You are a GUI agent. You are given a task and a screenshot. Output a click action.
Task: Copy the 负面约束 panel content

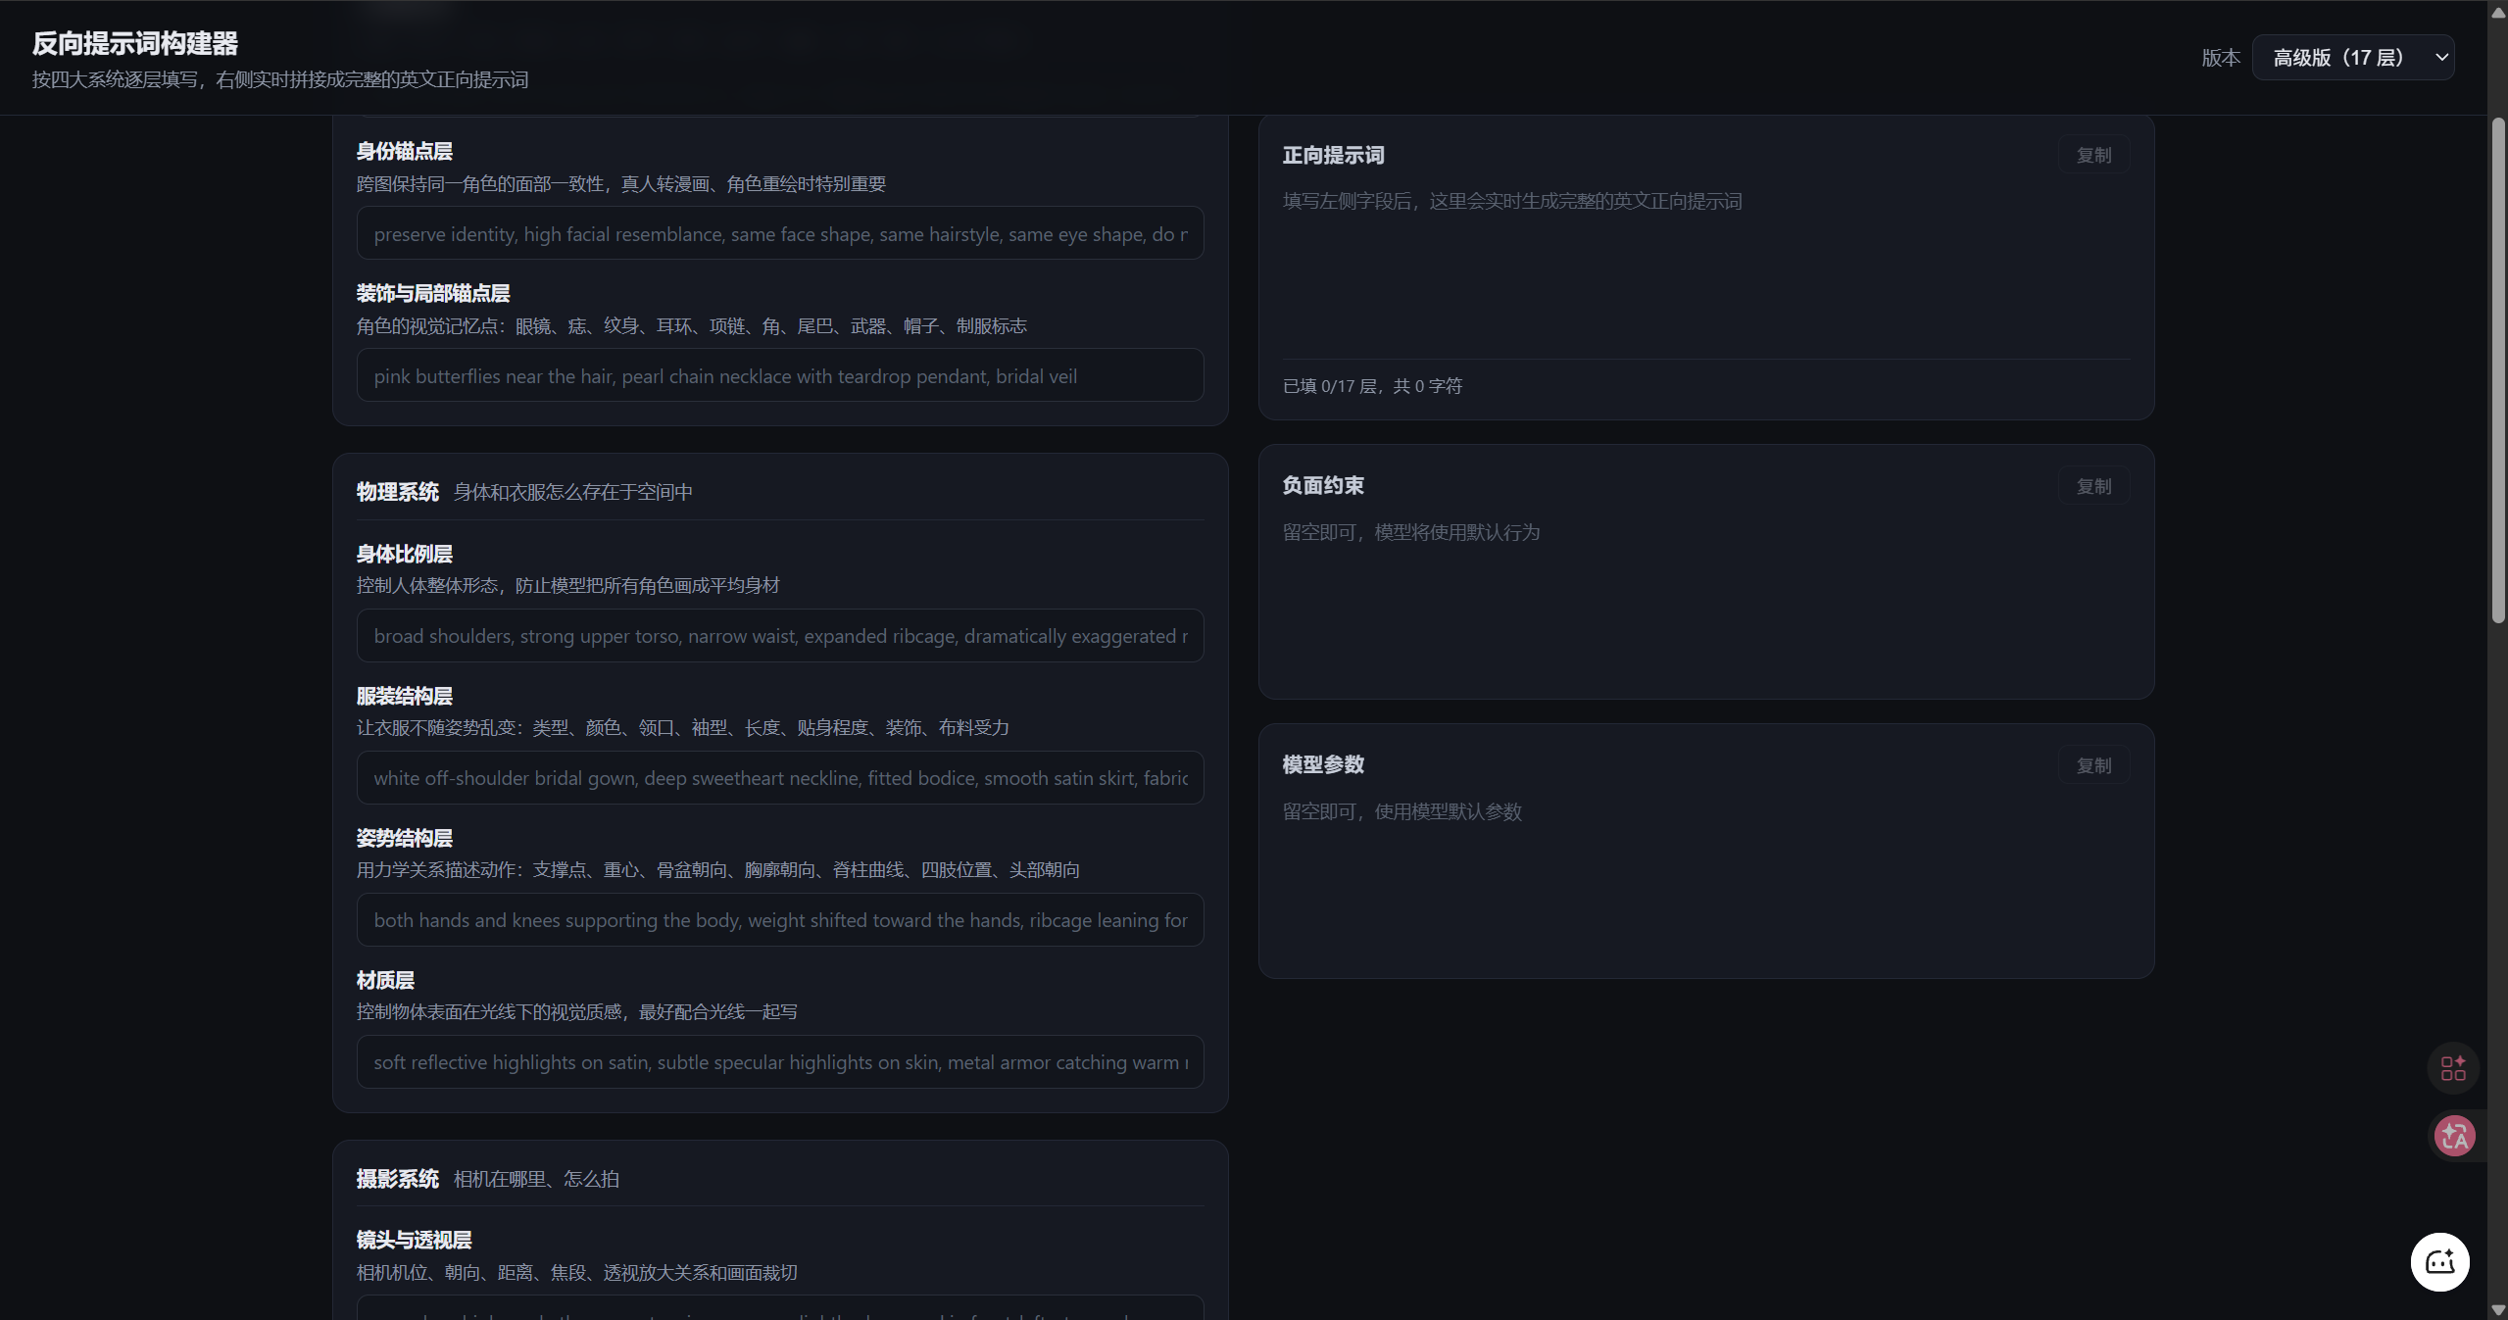[x=2093, y=486]
